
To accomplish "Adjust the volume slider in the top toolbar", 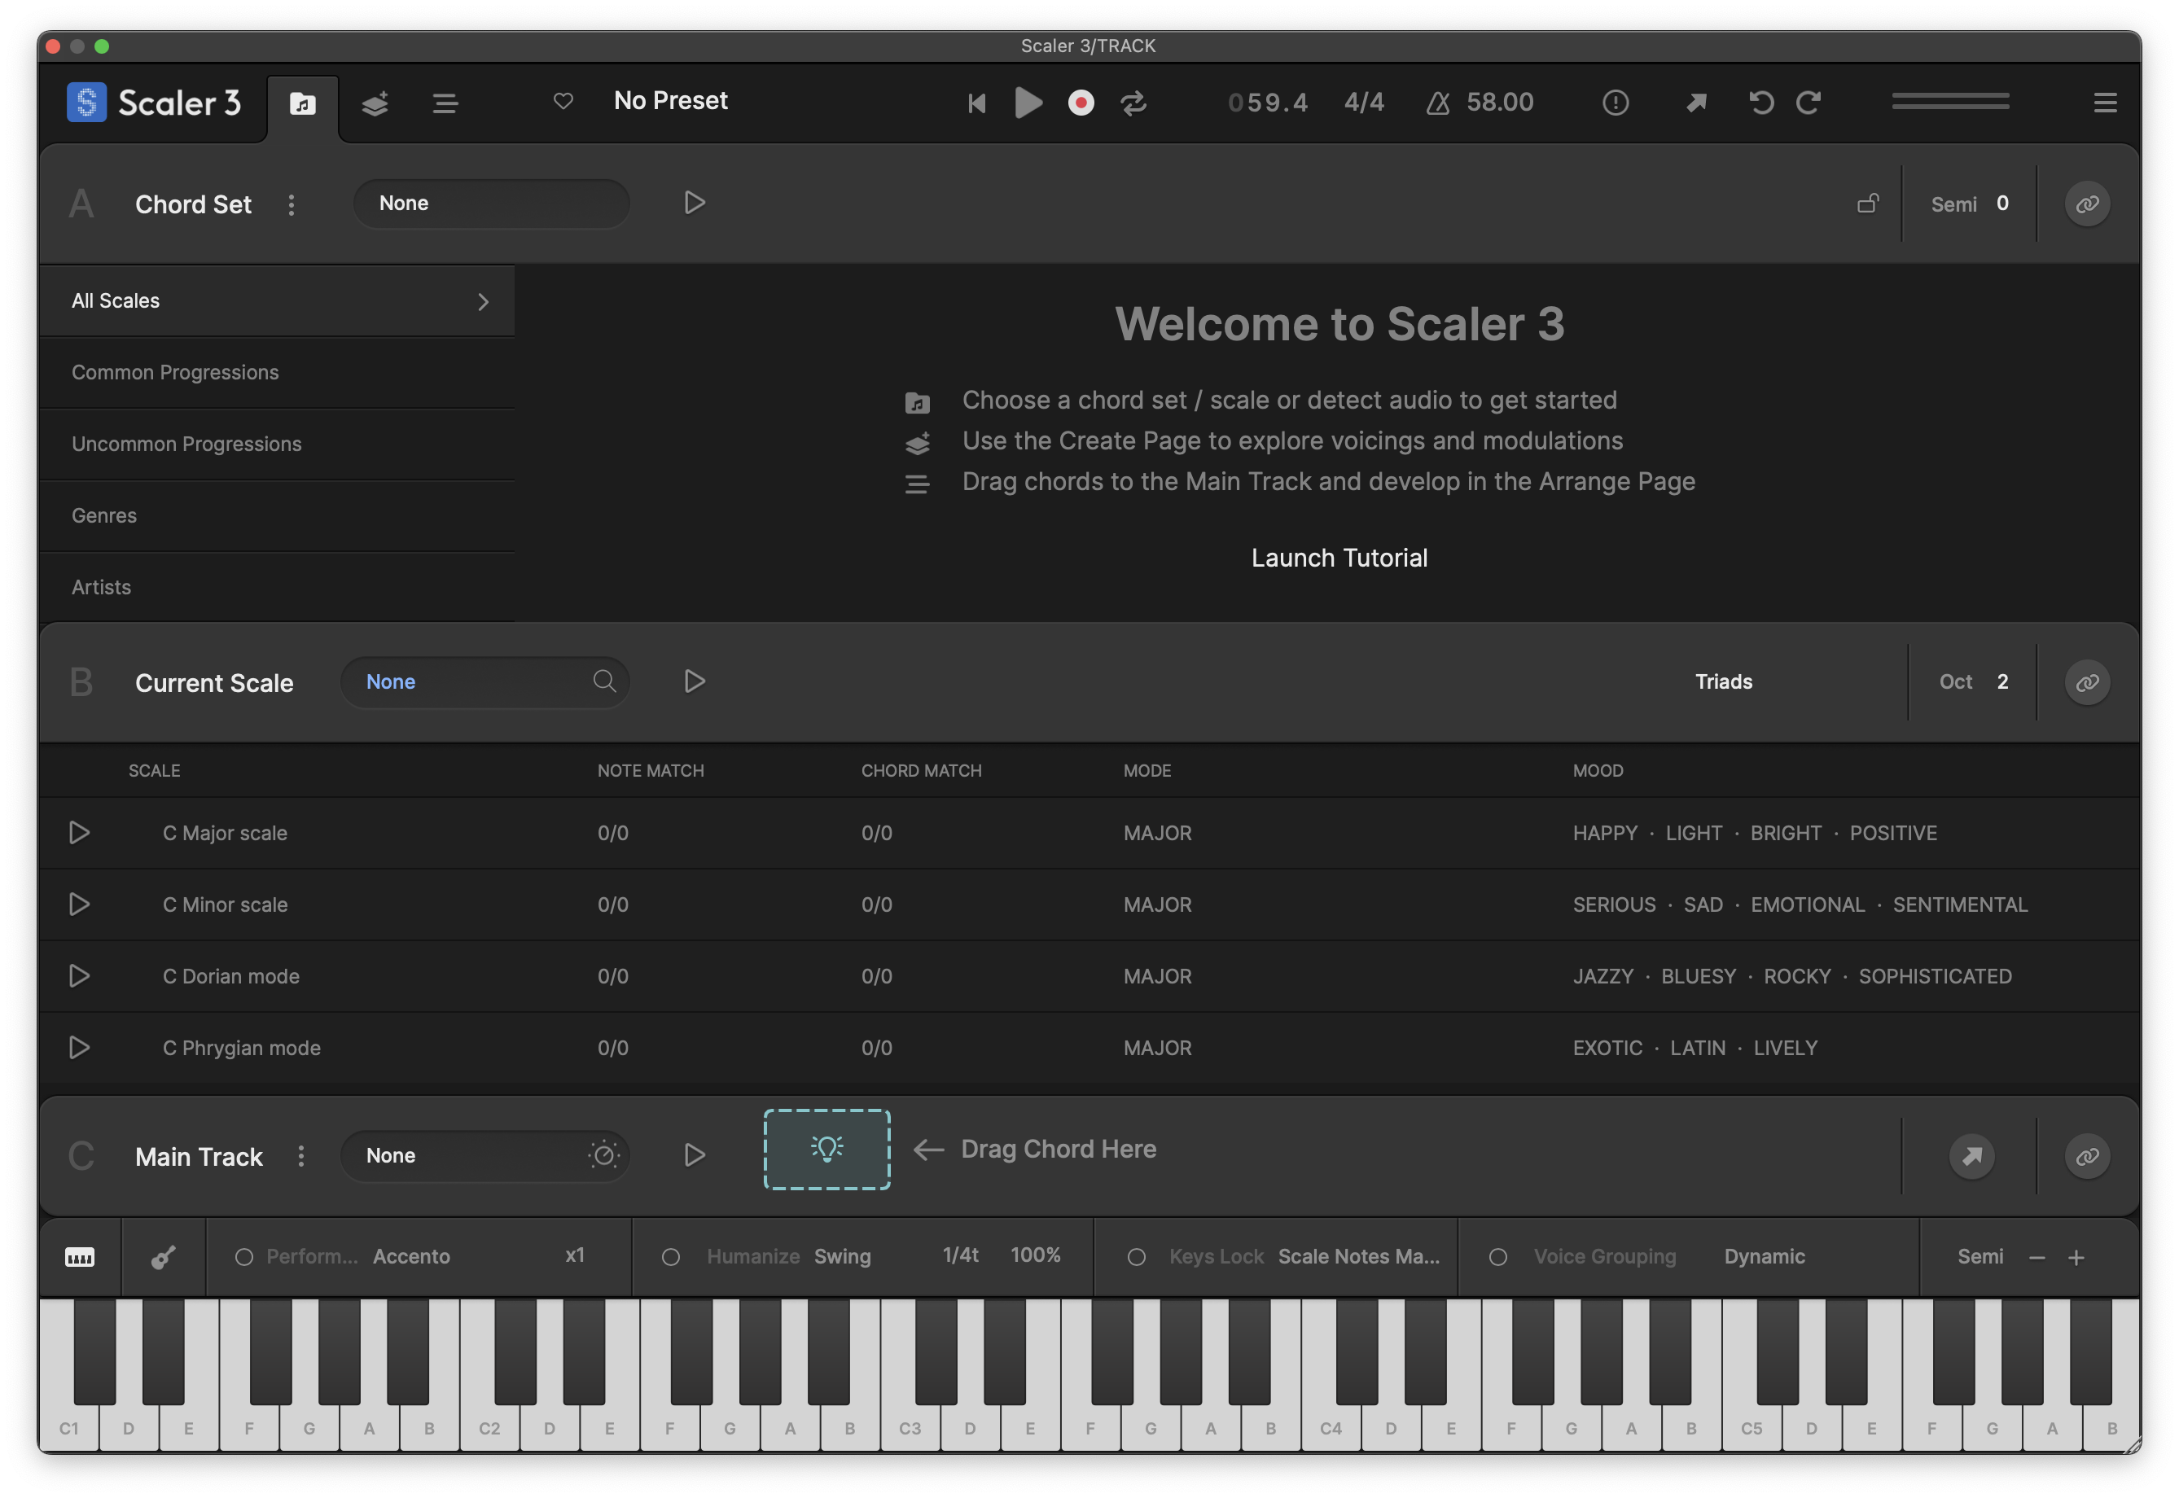I will click(x=1951, y=103).
